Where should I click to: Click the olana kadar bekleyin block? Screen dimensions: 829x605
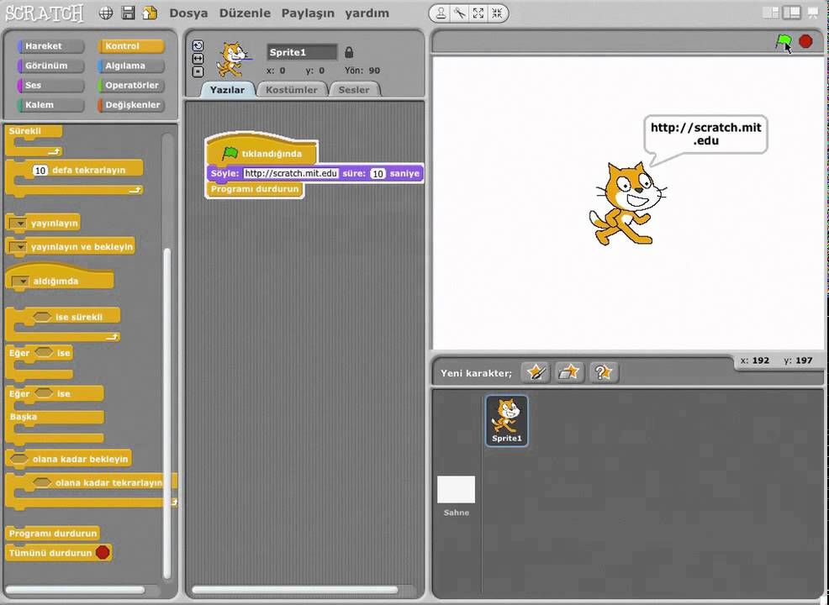(68, 459)
